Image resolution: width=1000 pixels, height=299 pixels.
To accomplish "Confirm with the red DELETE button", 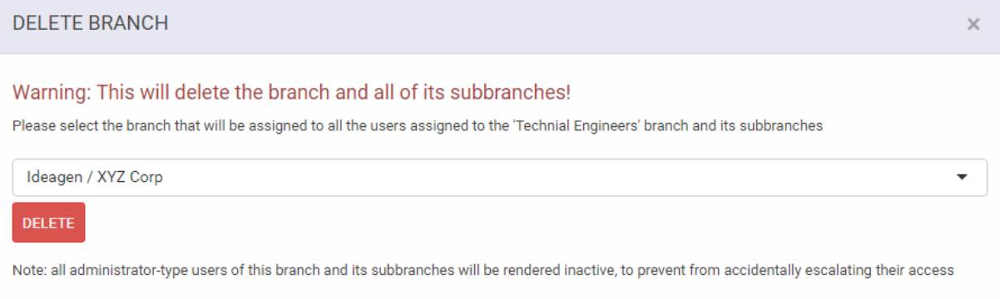I will pyautogui.click(x=48, y=223).
